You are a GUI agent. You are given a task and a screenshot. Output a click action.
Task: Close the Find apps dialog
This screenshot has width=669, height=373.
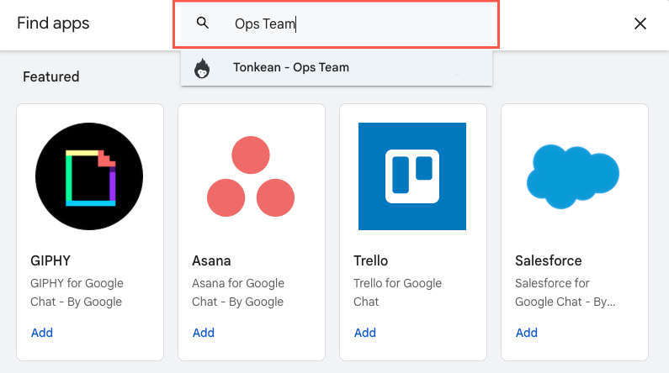pos(640,24)
